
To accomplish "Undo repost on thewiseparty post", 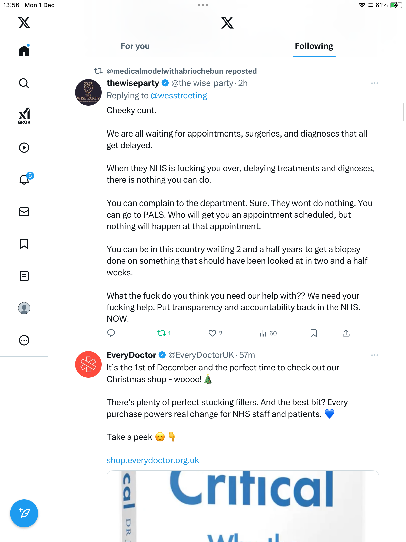I will (162, 333).
